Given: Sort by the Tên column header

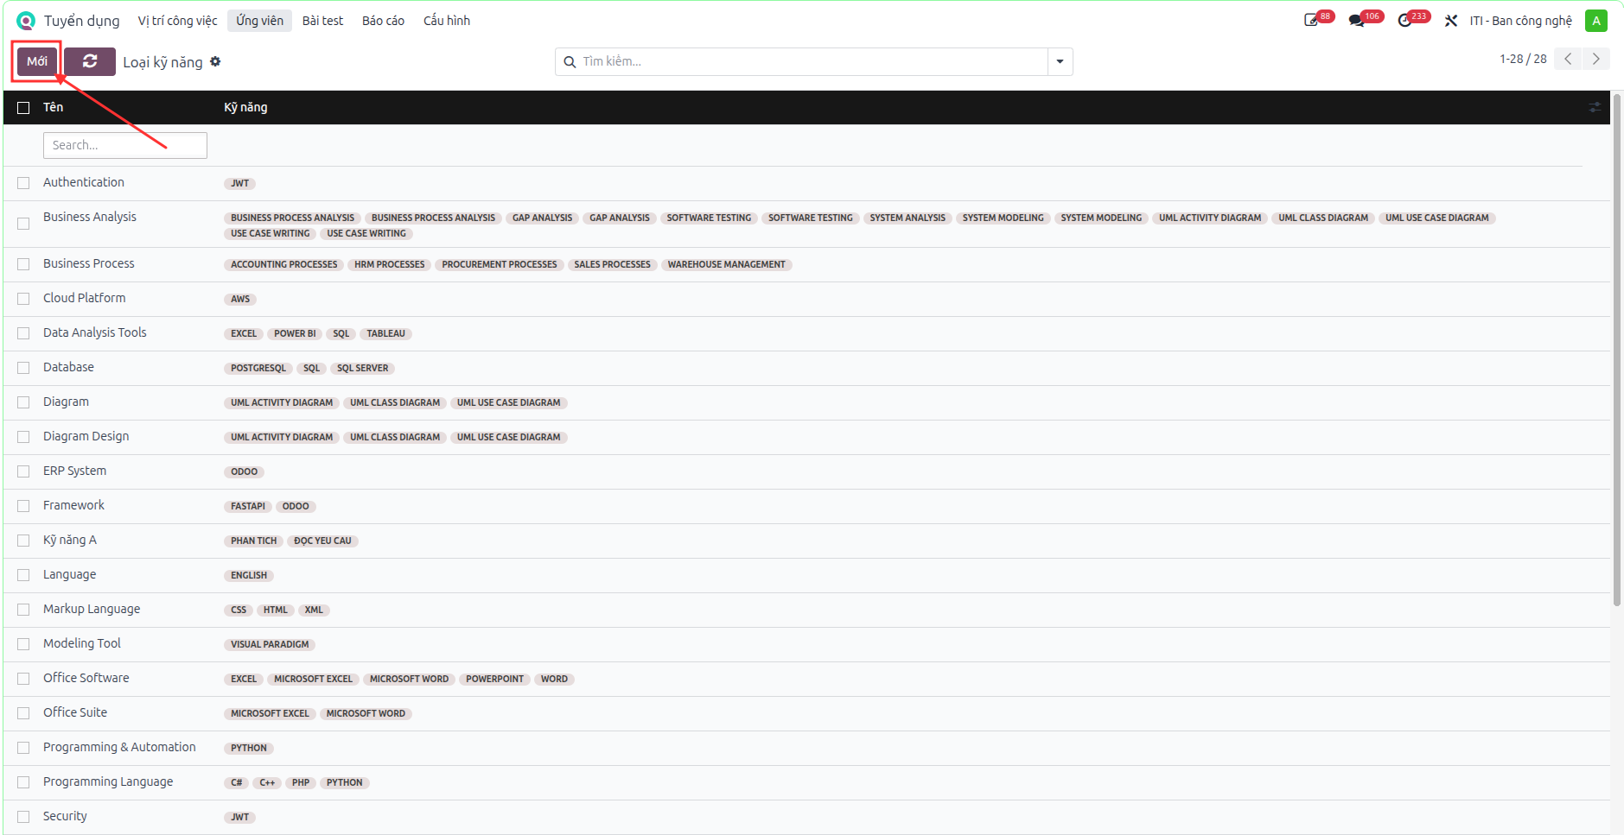Looking at the screenshot, I should tap(53, 107).
